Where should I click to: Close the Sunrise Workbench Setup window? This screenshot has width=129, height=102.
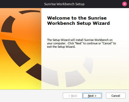click(125, 4)
